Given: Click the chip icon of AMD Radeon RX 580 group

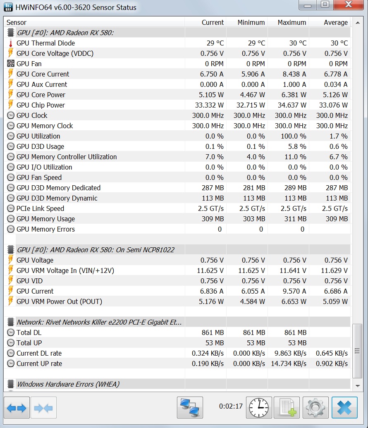Looking at the screenshot, I should 10,33.
